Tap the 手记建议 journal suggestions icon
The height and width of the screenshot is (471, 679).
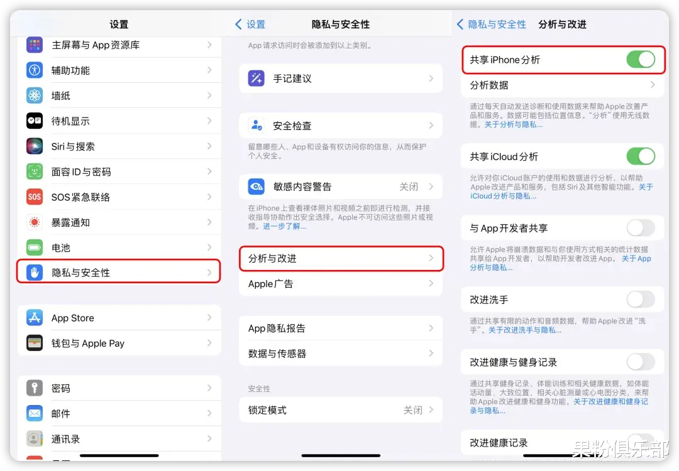[257, 78]
